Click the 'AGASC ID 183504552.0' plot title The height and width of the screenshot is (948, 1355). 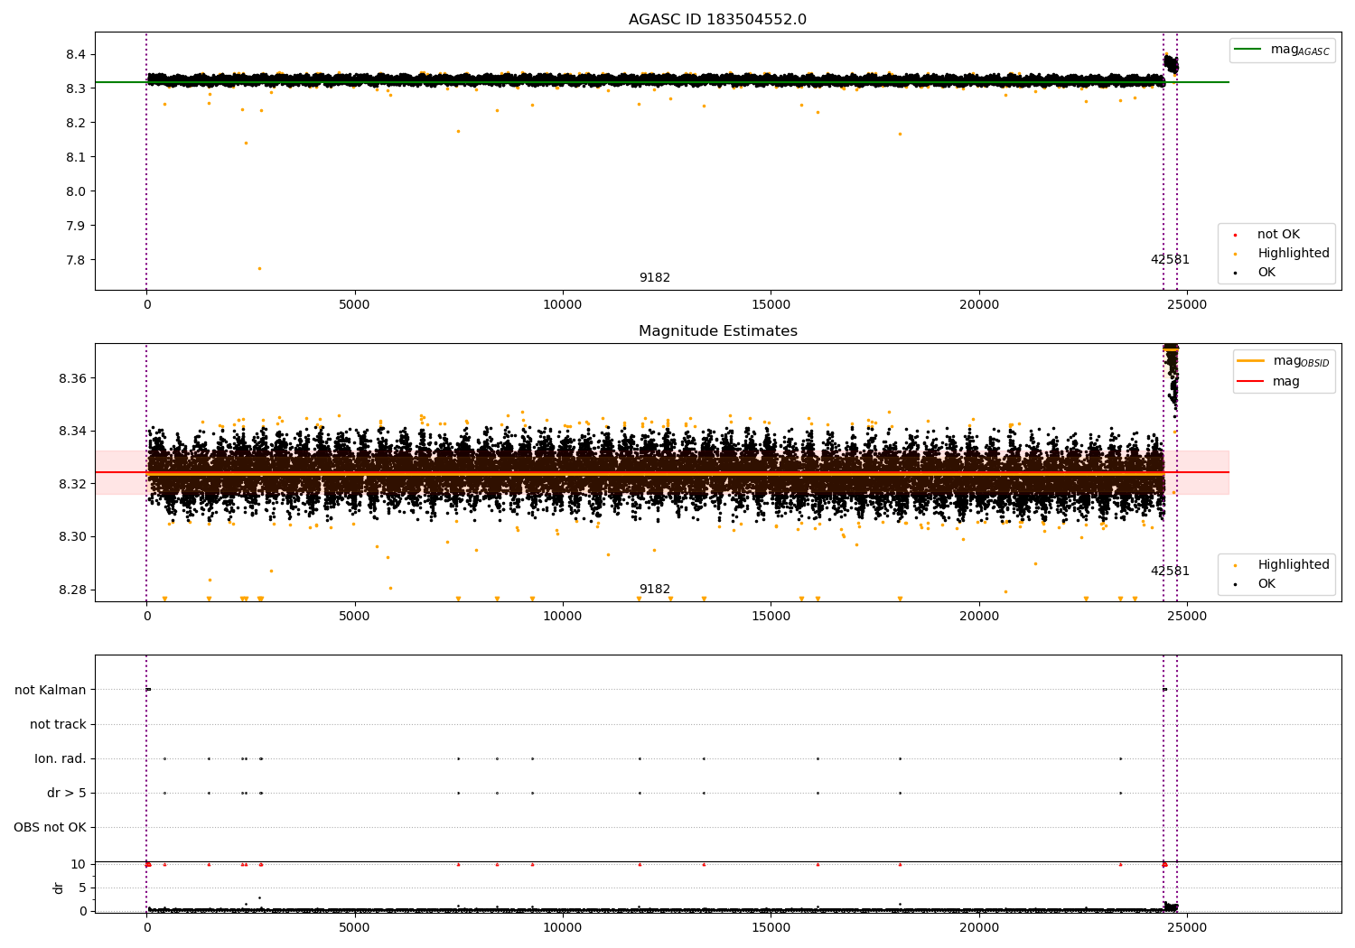717,20
